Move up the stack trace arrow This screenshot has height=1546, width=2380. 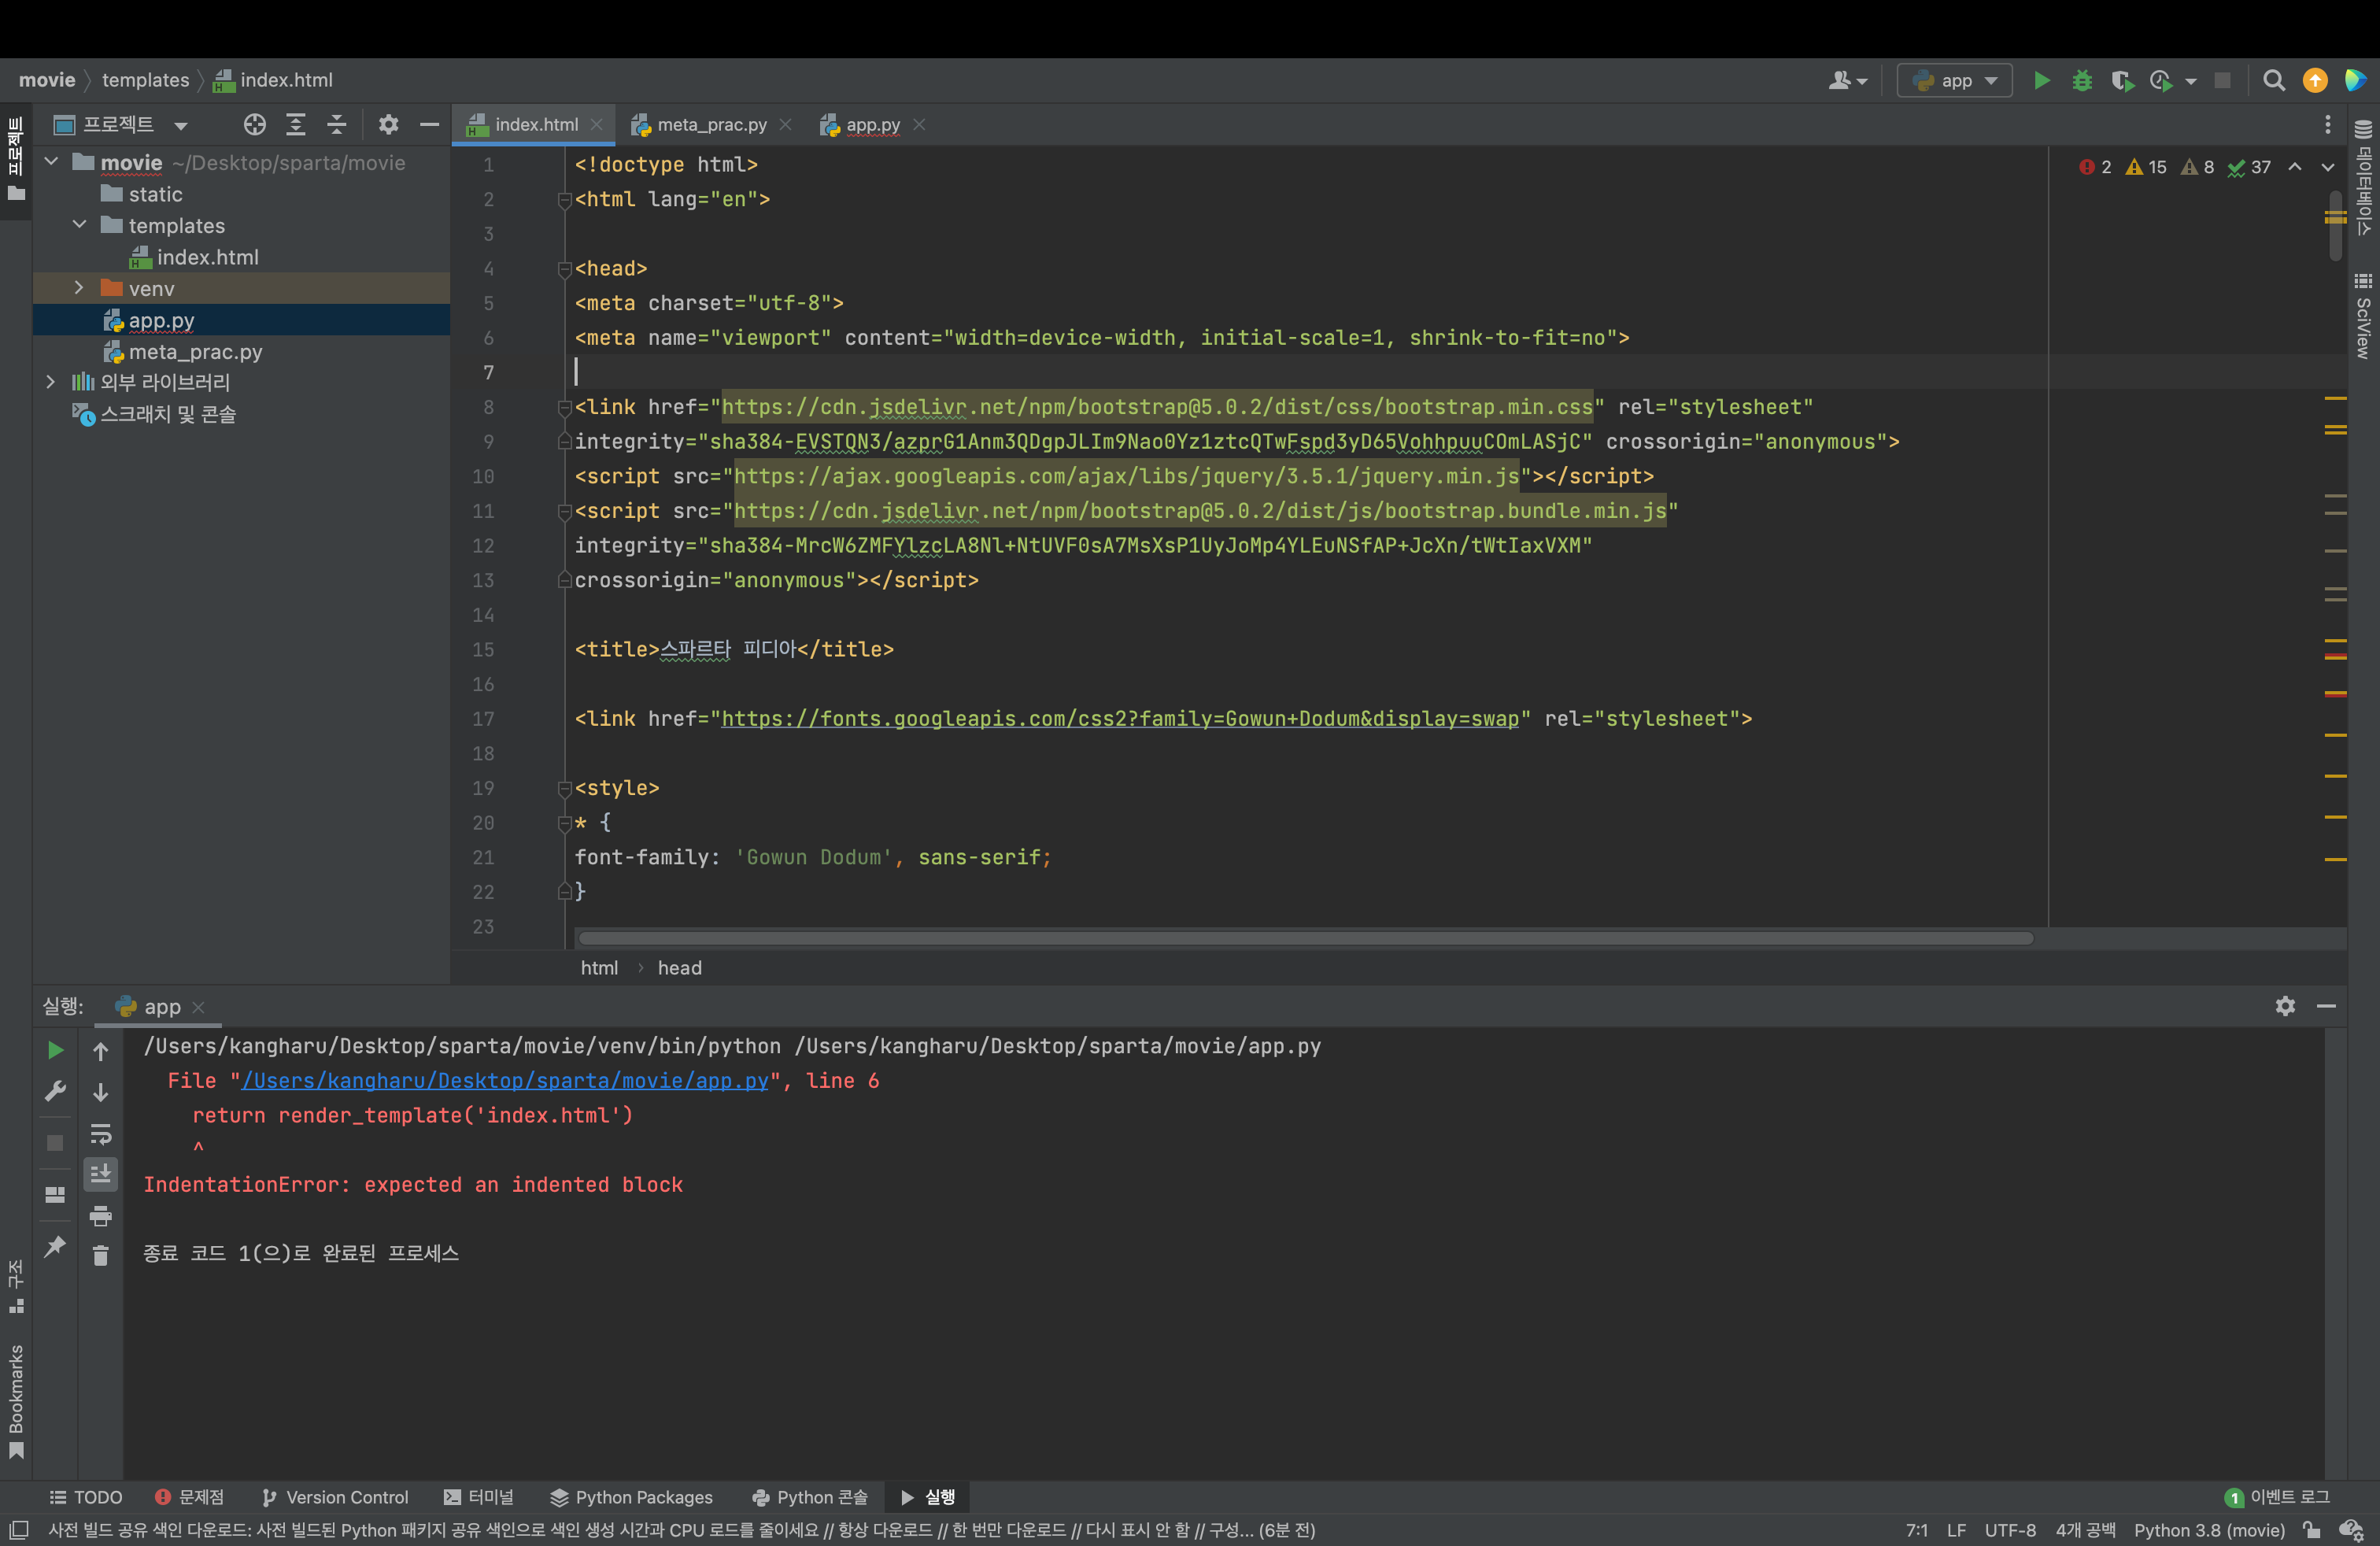[x=101, y=1051]
